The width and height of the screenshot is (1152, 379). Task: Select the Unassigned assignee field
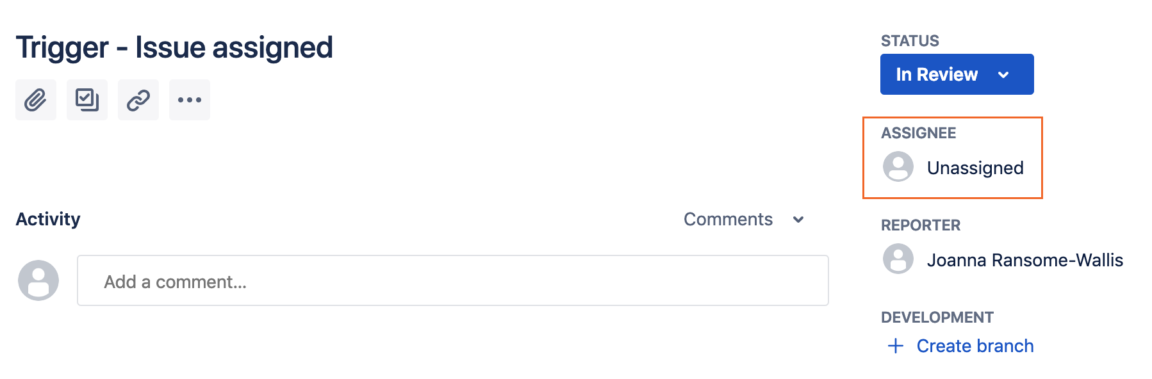pyautogui.click(x=953, y=167)
